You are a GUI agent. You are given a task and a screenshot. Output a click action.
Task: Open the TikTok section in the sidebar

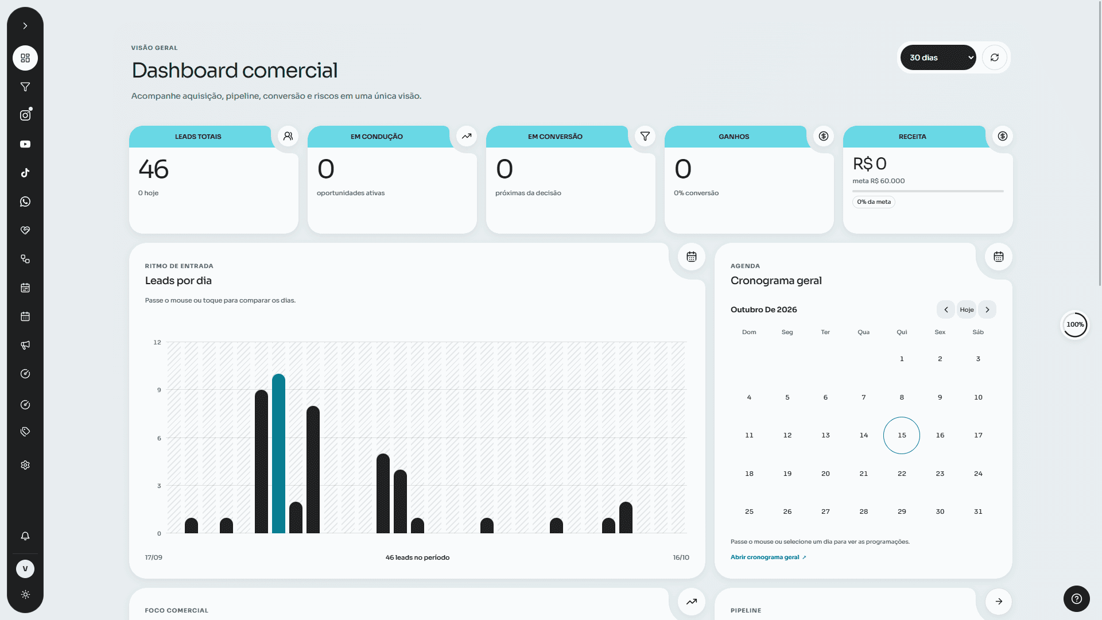25,173
